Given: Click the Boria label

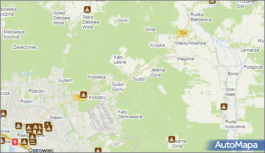Looking at the screenshot, I should click(233, 74).
